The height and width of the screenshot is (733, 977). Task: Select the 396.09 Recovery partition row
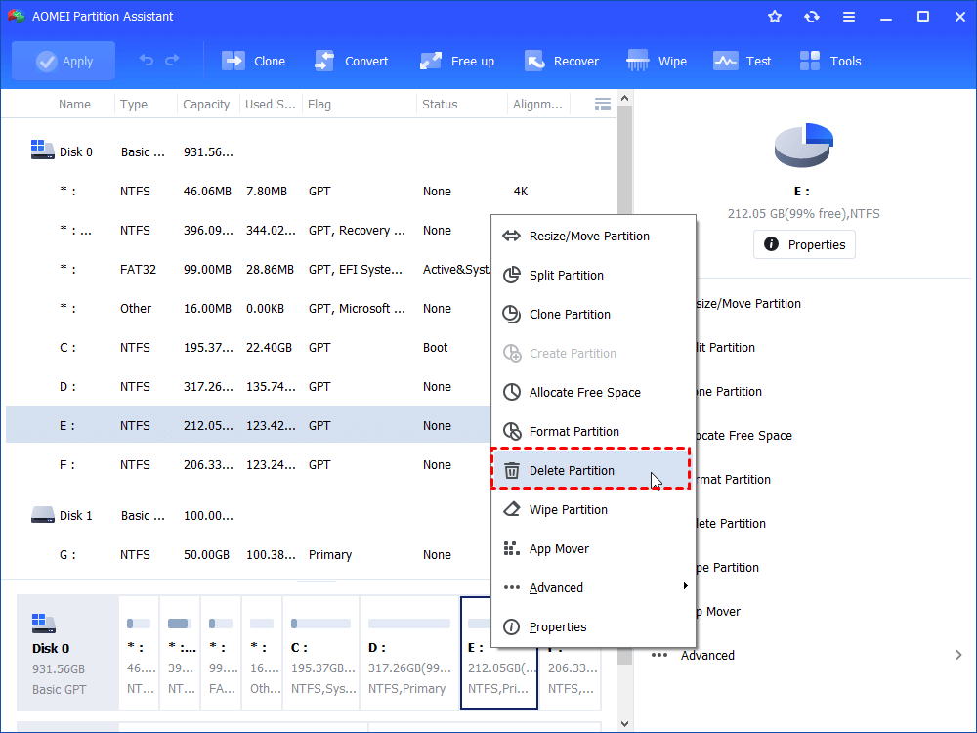[x=249, y=231]
